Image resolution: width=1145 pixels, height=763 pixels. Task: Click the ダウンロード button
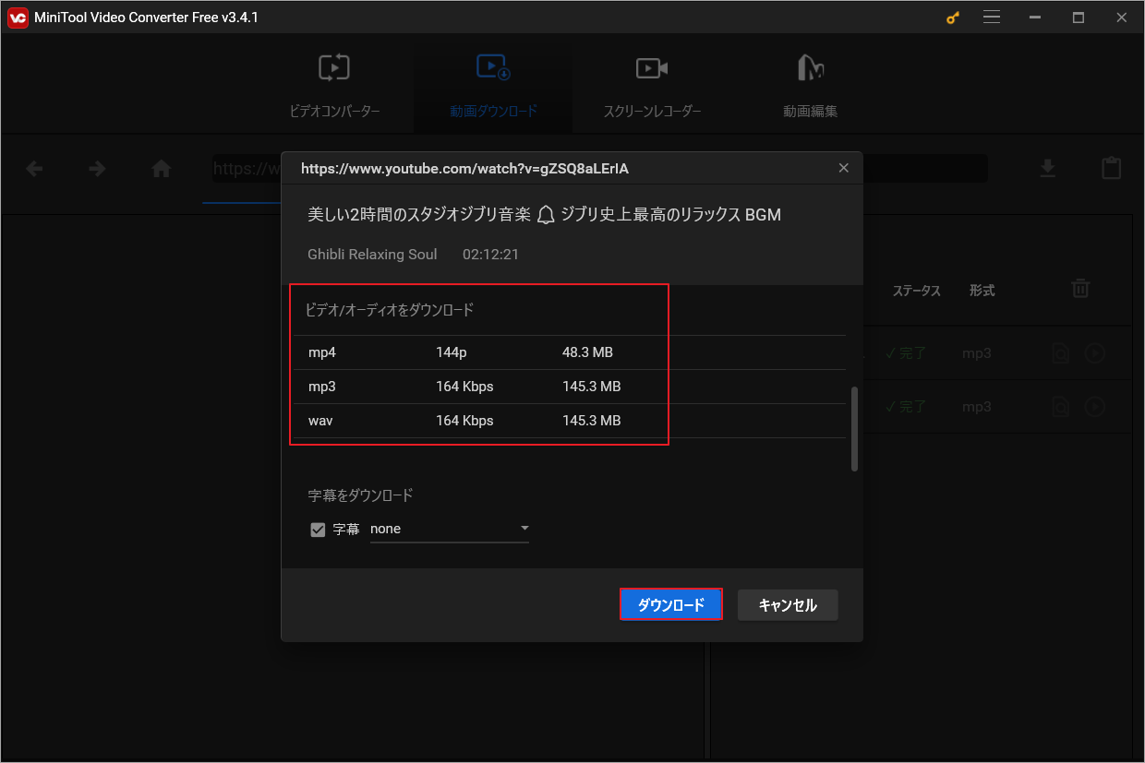coord(671,605)
